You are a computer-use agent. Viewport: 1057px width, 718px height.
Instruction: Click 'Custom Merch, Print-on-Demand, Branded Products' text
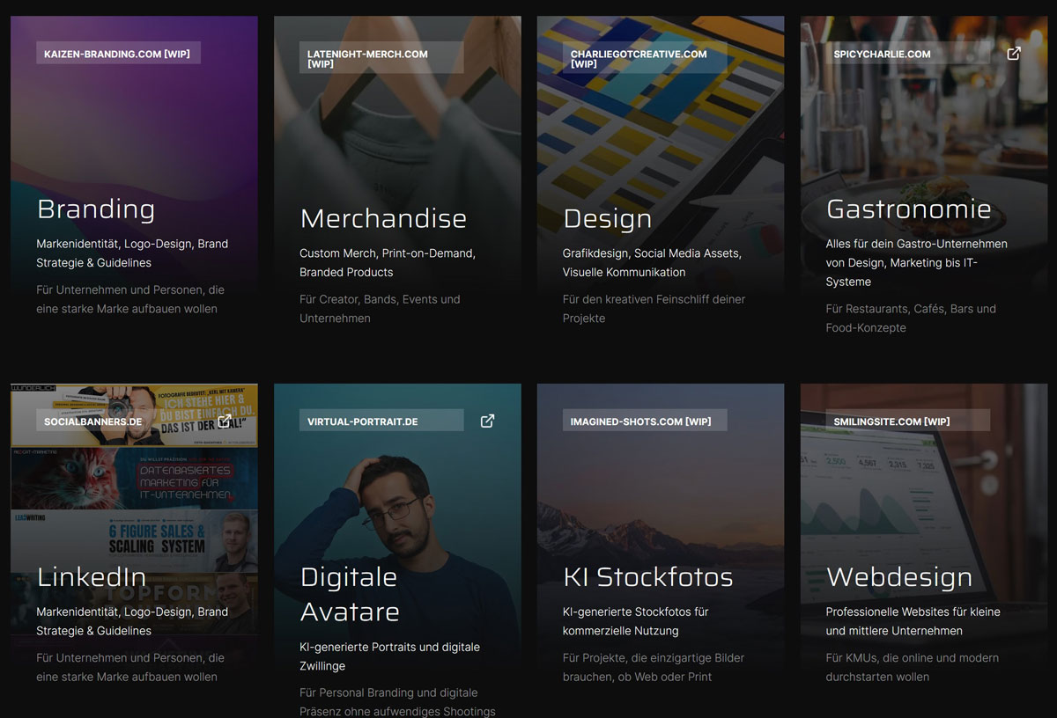pos(388,262)
